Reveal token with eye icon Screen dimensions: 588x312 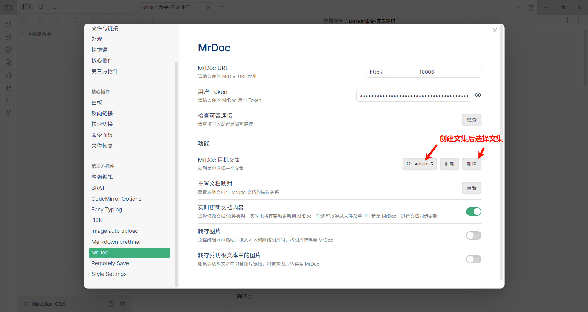tap(478, 95)
